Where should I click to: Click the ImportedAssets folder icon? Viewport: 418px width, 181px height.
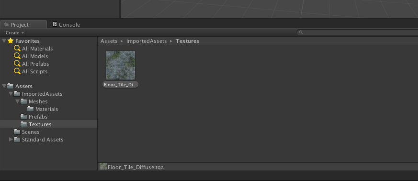pyautogui.click(x=17, y=93)
